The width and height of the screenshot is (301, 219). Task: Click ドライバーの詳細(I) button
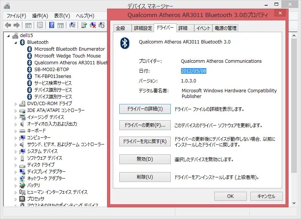(x=145, y=109)
